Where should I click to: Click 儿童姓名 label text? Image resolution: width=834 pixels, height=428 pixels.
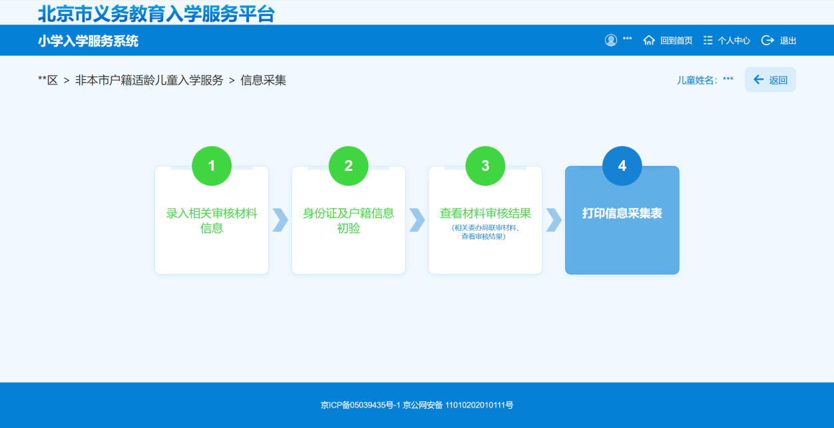tap(698, 80)
